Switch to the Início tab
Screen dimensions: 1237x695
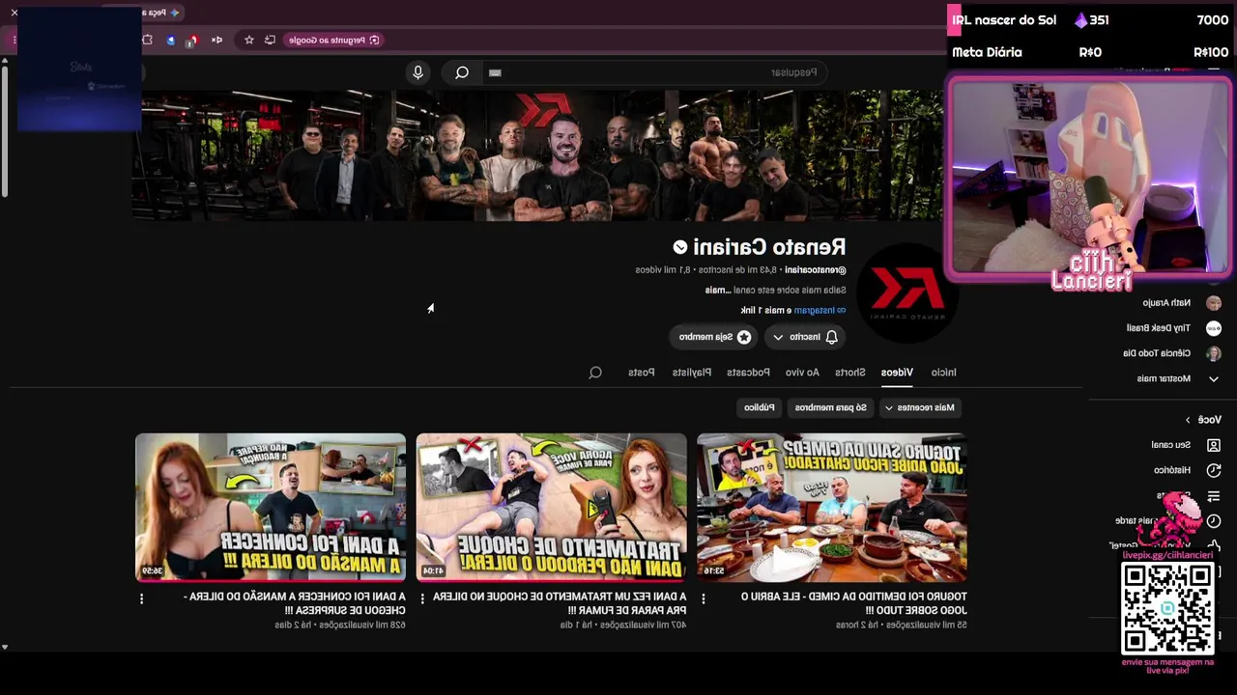(943, 373)
